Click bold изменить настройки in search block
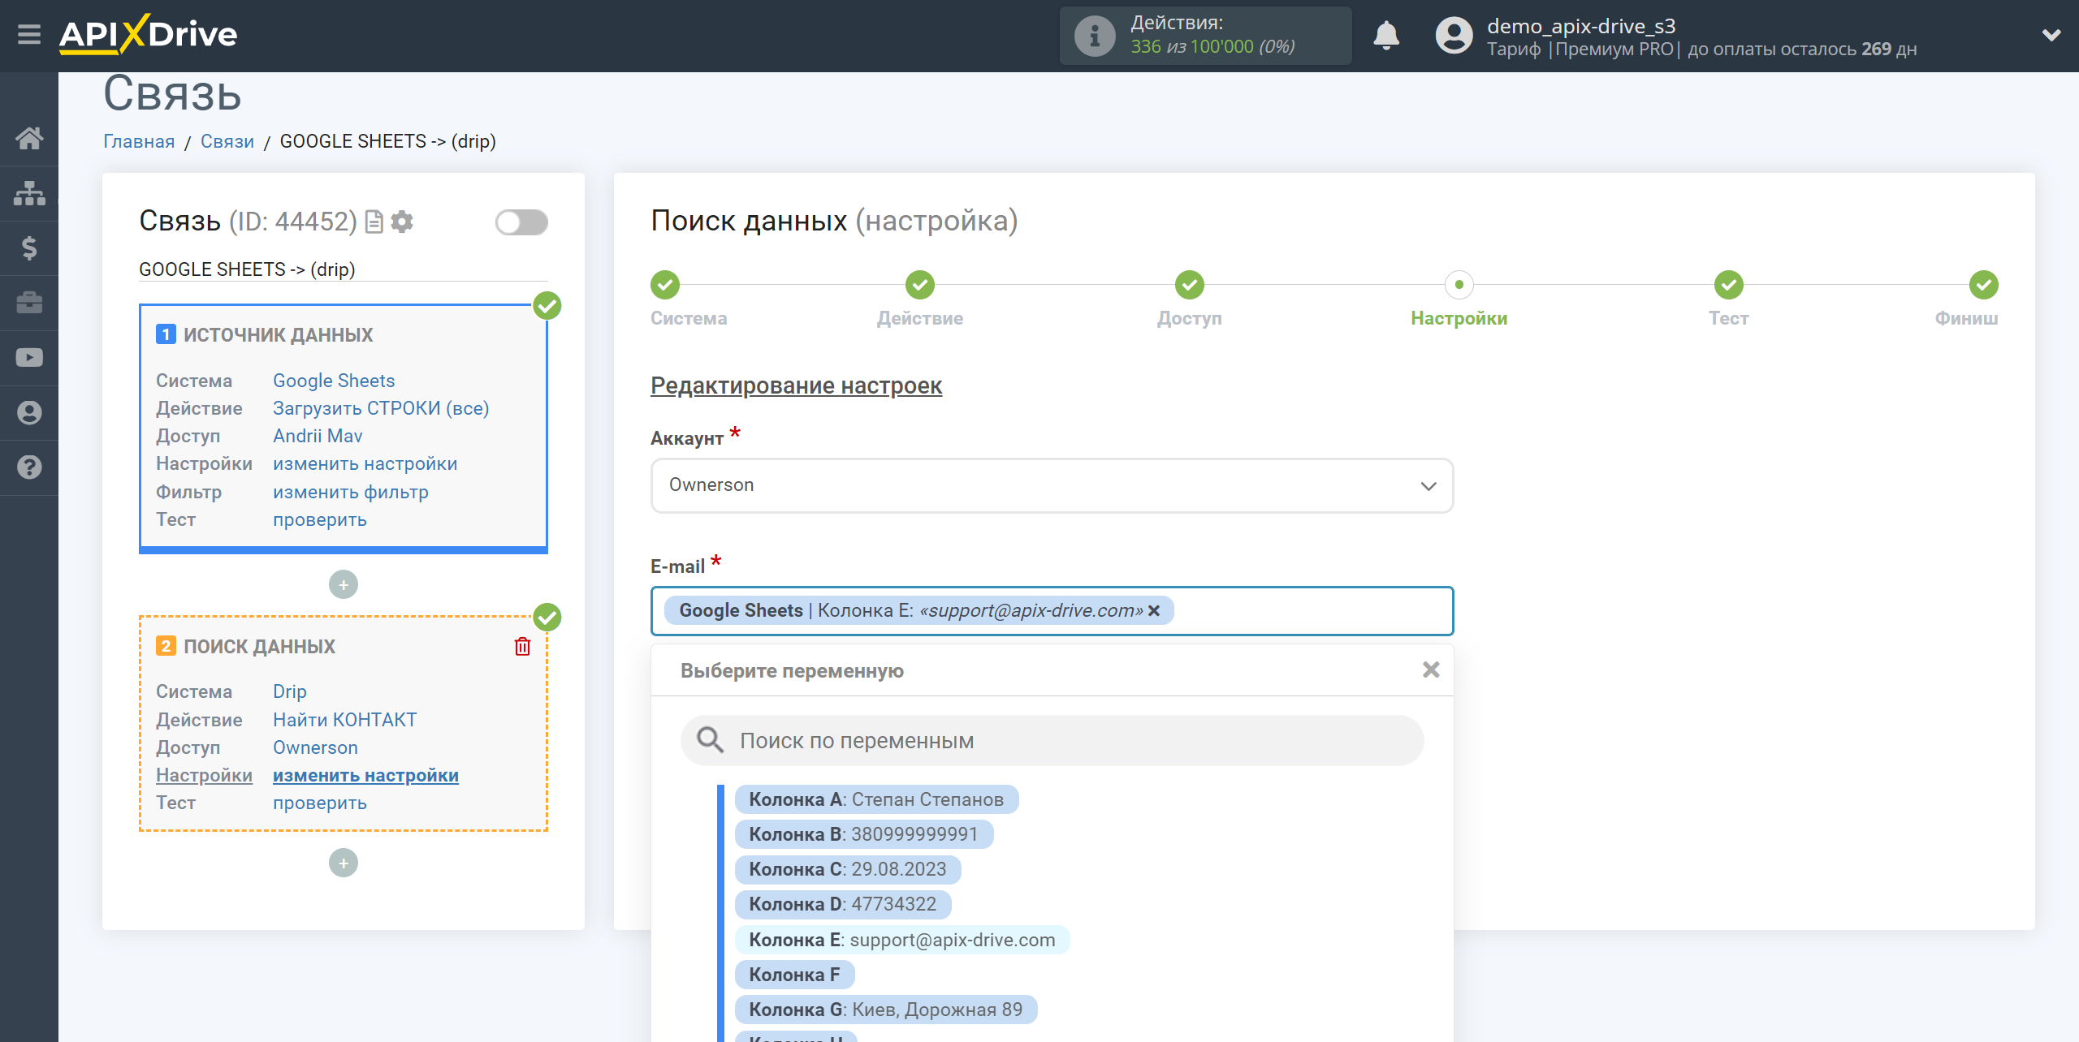The image size is (2079, 1042). click(x=365, y=775)
